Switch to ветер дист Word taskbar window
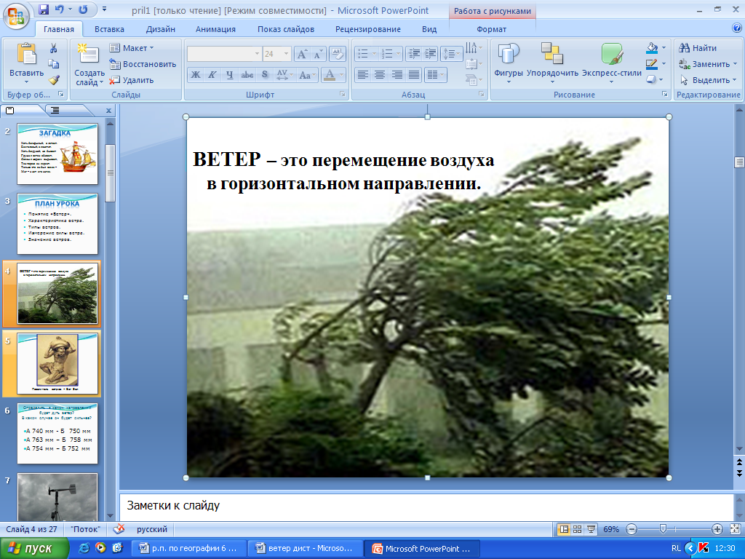The image size is (745, 559). coord(306,548)
